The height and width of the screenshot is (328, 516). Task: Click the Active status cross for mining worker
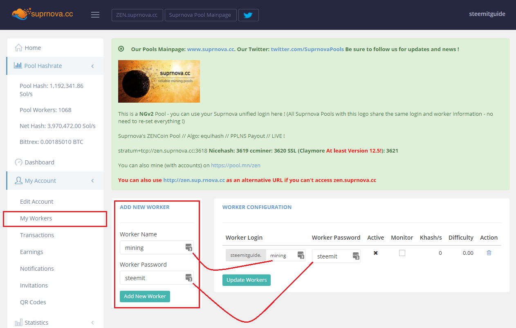click(x=376, y=253)
